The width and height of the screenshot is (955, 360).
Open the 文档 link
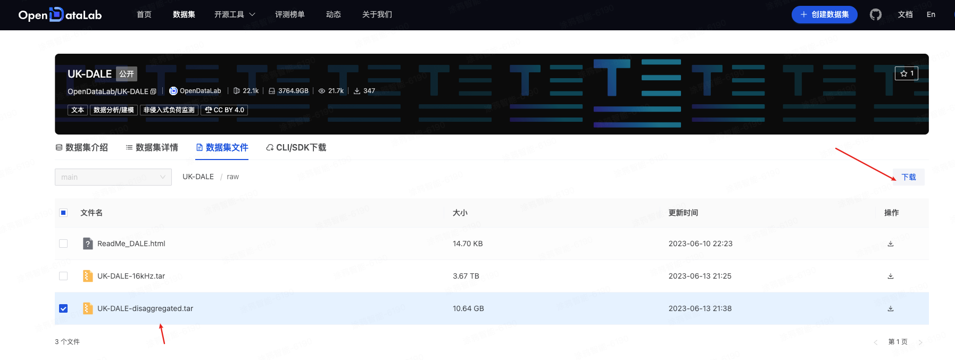click(906, 14)
